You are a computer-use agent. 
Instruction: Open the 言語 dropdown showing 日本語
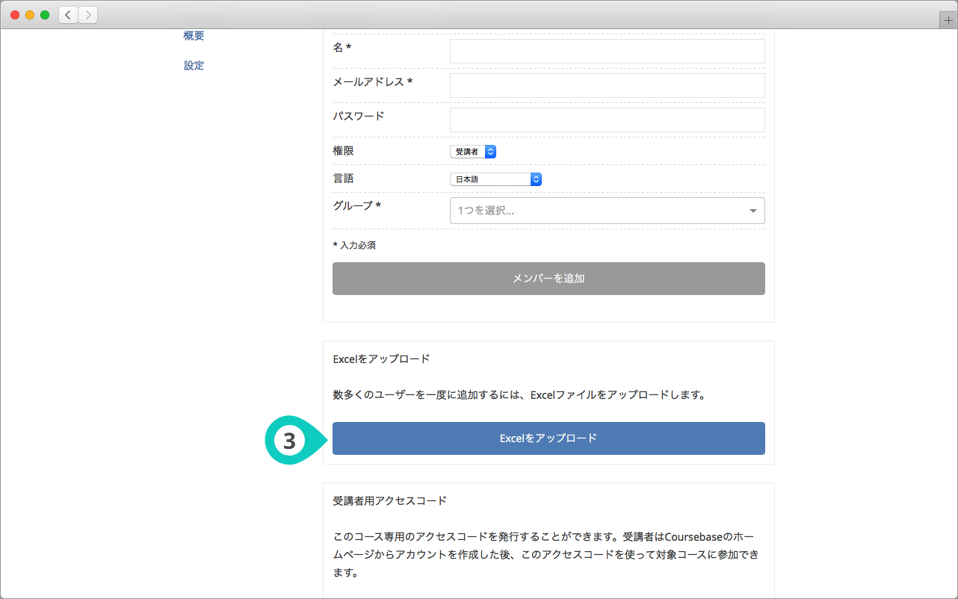tap(495, 179)
